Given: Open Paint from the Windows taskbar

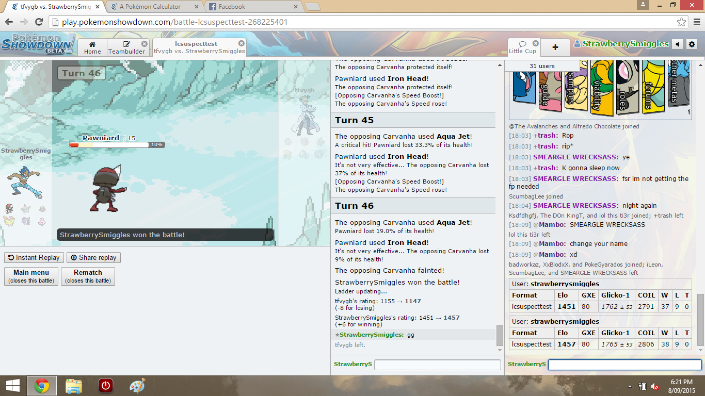Looking at the screenshot, I should coord(137,386).
